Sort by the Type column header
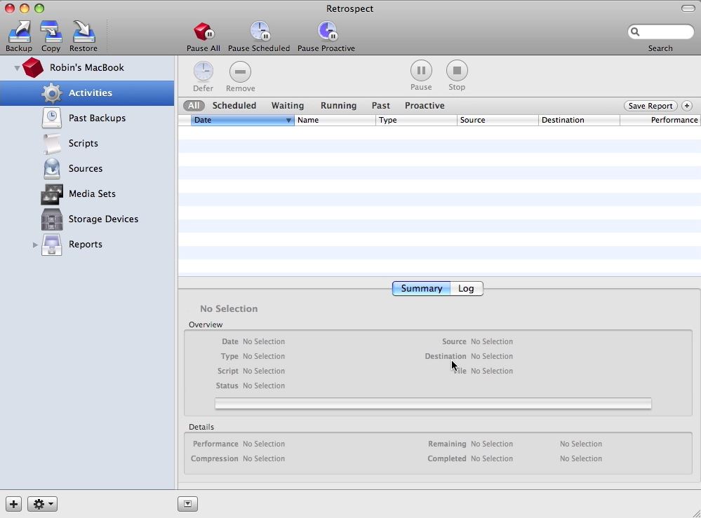Screen dimensions: 701x518 click(x=416, y=120)
